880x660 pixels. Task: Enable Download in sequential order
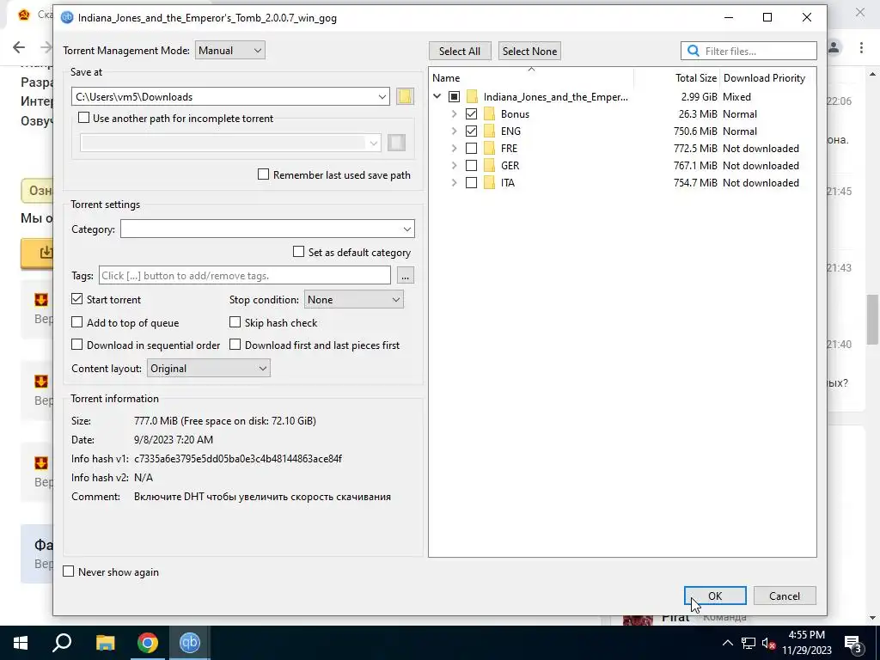[x=76, y=345]
